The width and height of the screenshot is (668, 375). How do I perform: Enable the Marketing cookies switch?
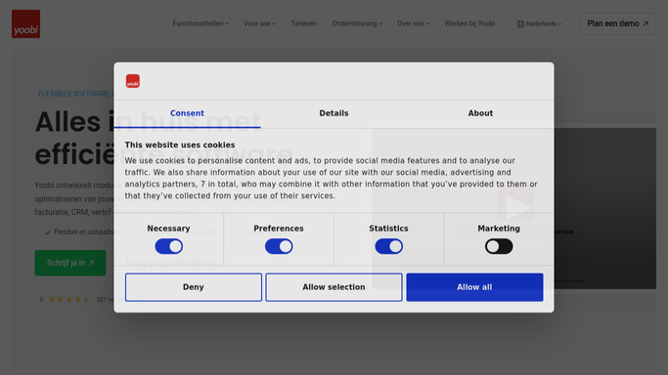[x=499, y=246]
